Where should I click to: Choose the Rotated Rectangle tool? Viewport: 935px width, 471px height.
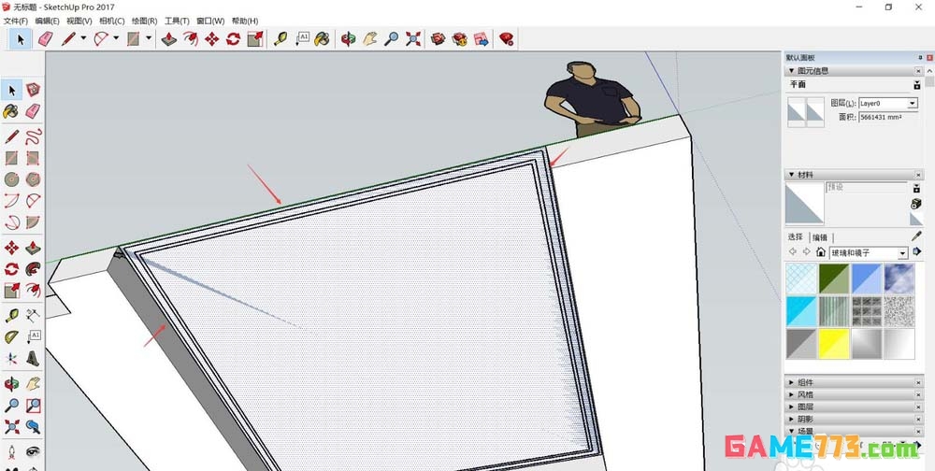pos(34,158)
